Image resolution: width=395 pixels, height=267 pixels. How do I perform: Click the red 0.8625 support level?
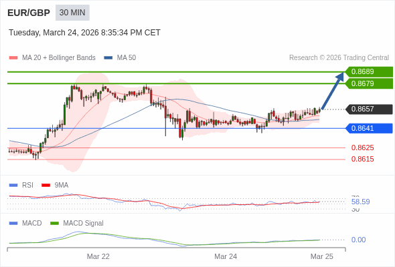362,148
